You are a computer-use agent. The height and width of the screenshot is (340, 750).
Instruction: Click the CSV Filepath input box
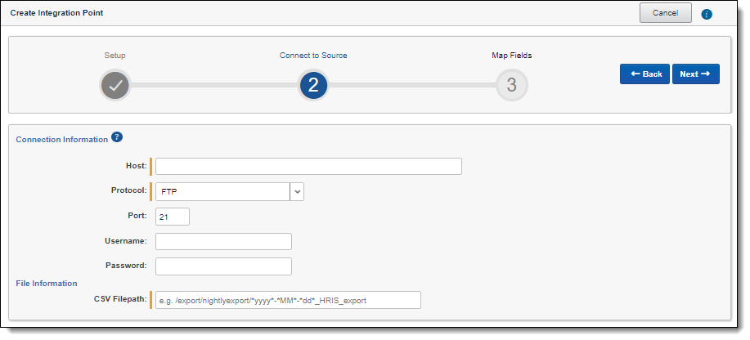tap(288, 300)
